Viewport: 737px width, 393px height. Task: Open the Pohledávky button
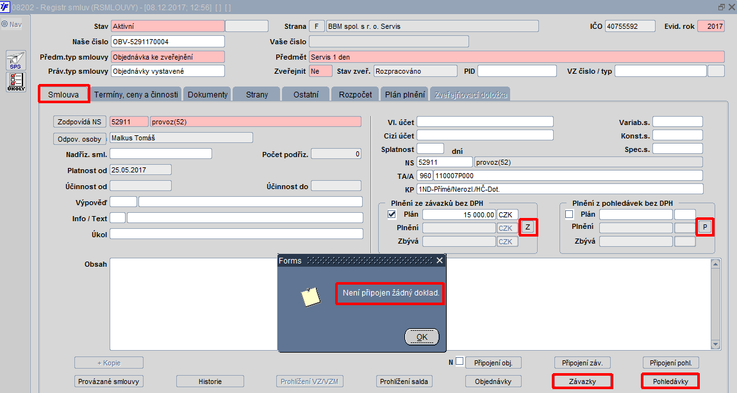click(670, 381)
